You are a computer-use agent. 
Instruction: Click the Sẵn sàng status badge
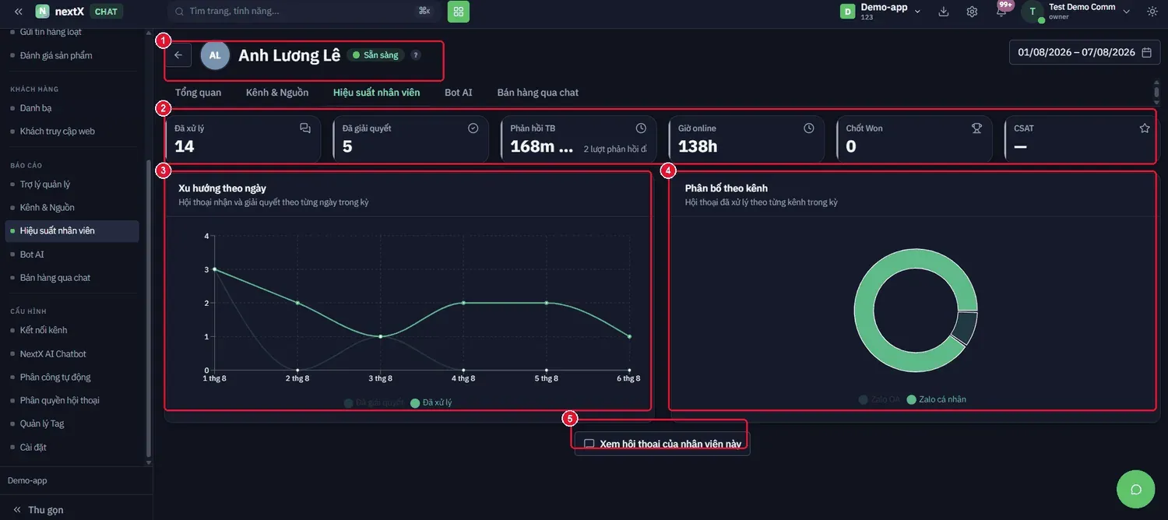(x=375, y=55)
